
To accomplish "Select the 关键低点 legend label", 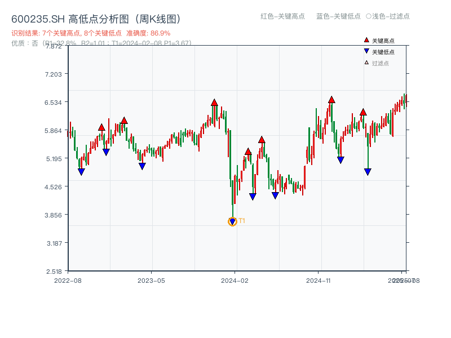I will [383, 52].
